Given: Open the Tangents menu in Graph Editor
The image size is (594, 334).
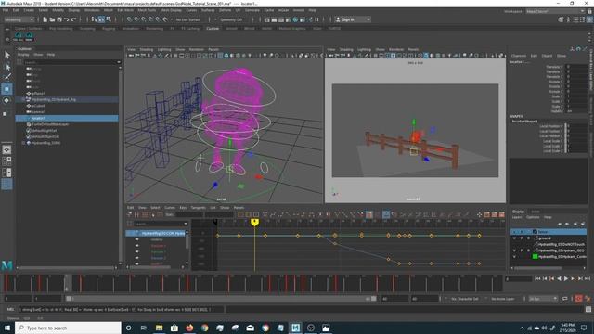Looking at the screenshot, I should point(198,208).
